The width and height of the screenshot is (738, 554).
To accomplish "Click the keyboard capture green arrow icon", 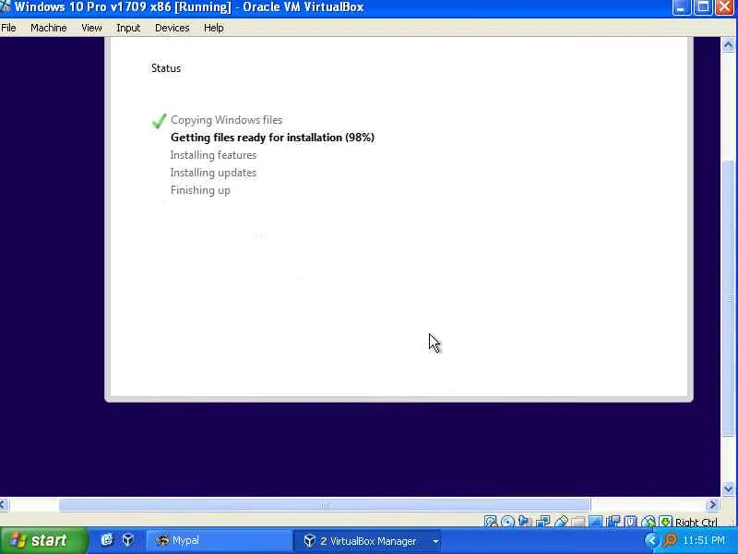I will click(665, 522).
